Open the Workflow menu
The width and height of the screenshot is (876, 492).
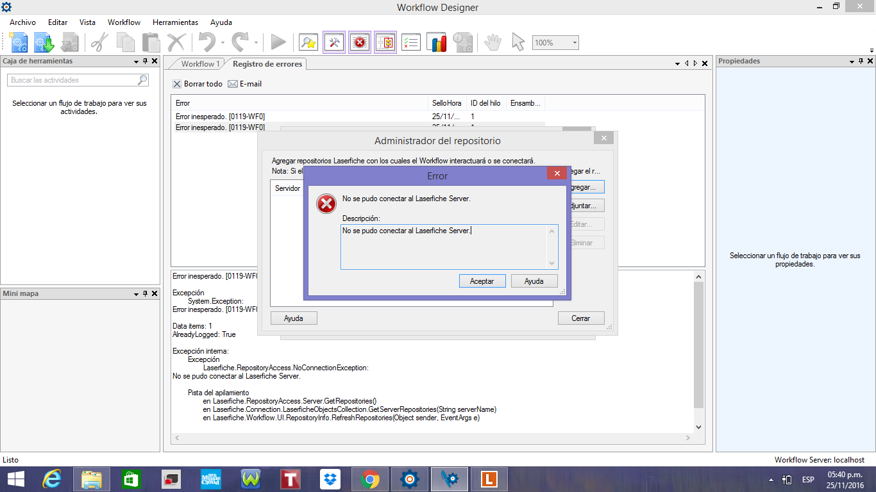[124, 22]
